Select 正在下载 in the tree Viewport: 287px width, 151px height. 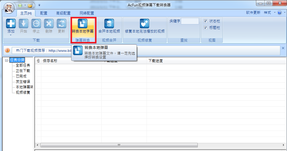pyautogui.click(x=23, y=71)
